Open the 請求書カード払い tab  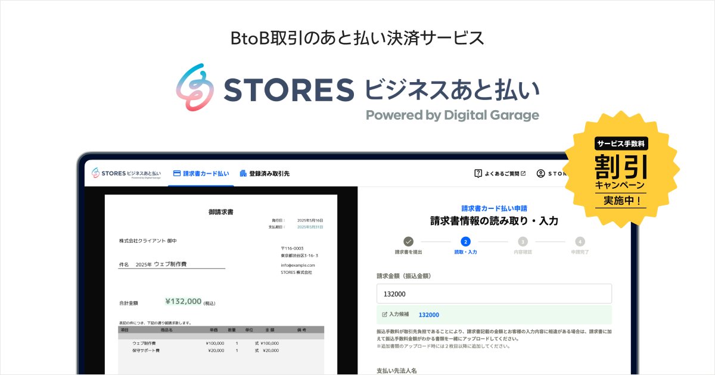(x=201, y=173)
